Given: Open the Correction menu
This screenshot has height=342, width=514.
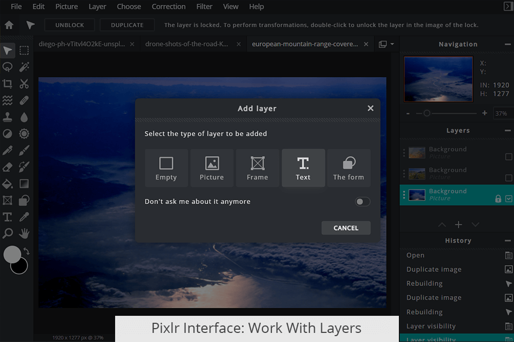Looking at the screenshot, I should [169, 6].
